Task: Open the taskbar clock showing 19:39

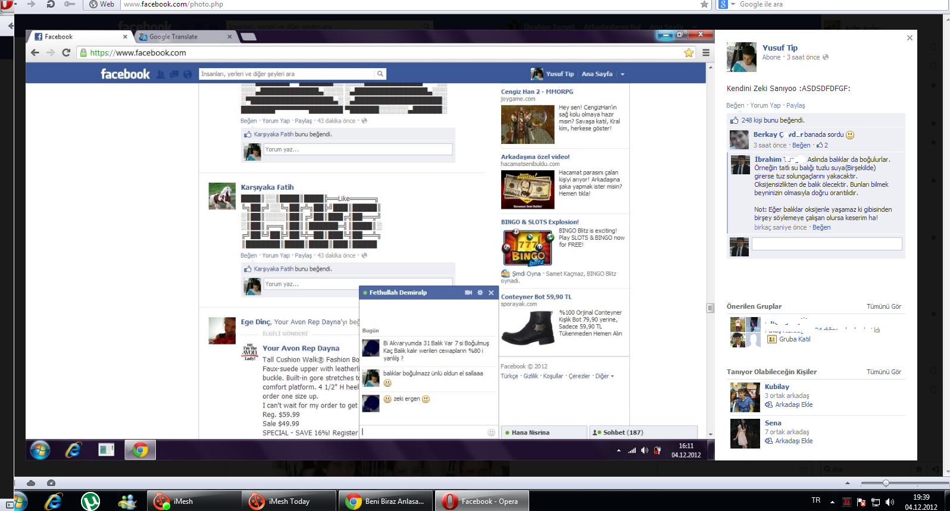Action: pos(921,502)
